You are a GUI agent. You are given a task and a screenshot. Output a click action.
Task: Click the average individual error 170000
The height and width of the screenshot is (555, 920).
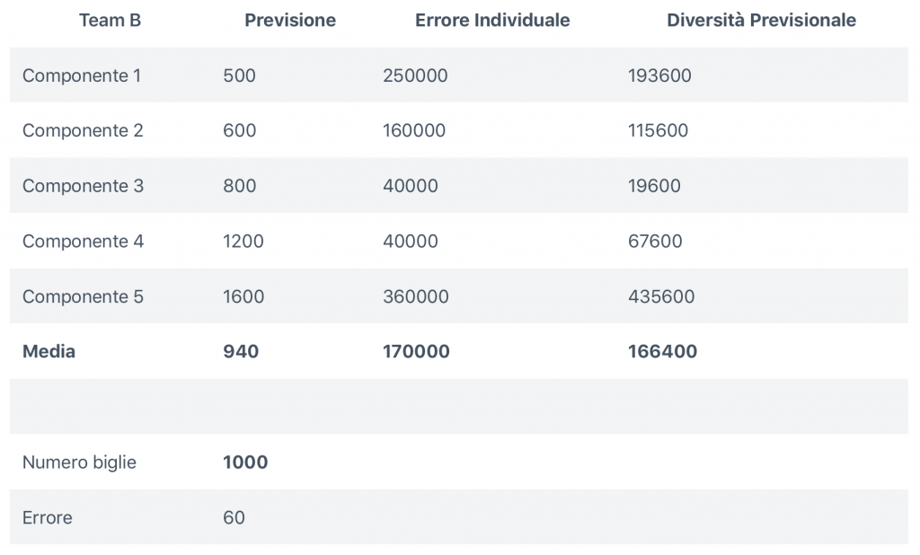coord(416,352)
